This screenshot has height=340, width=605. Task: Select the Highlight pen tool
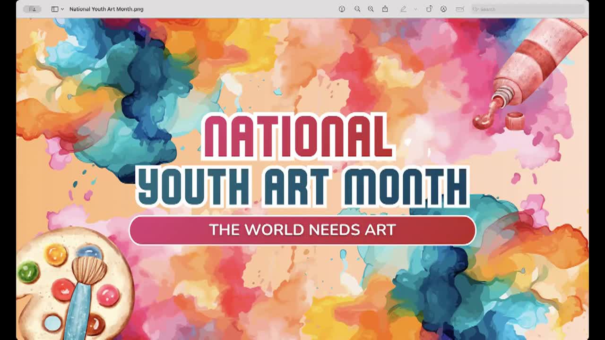click(x=403, y=9)
